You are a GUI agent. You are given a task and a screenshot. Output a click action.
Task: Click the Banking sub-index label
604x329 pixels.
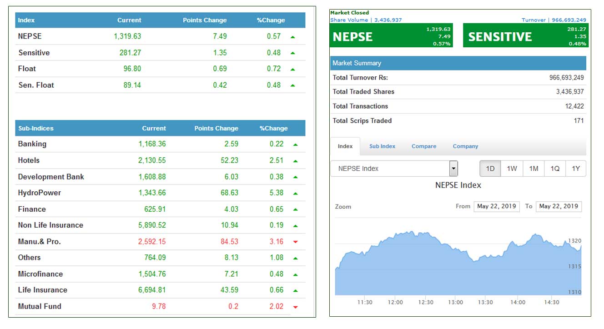pyautogui.click(x=32, y=144)
